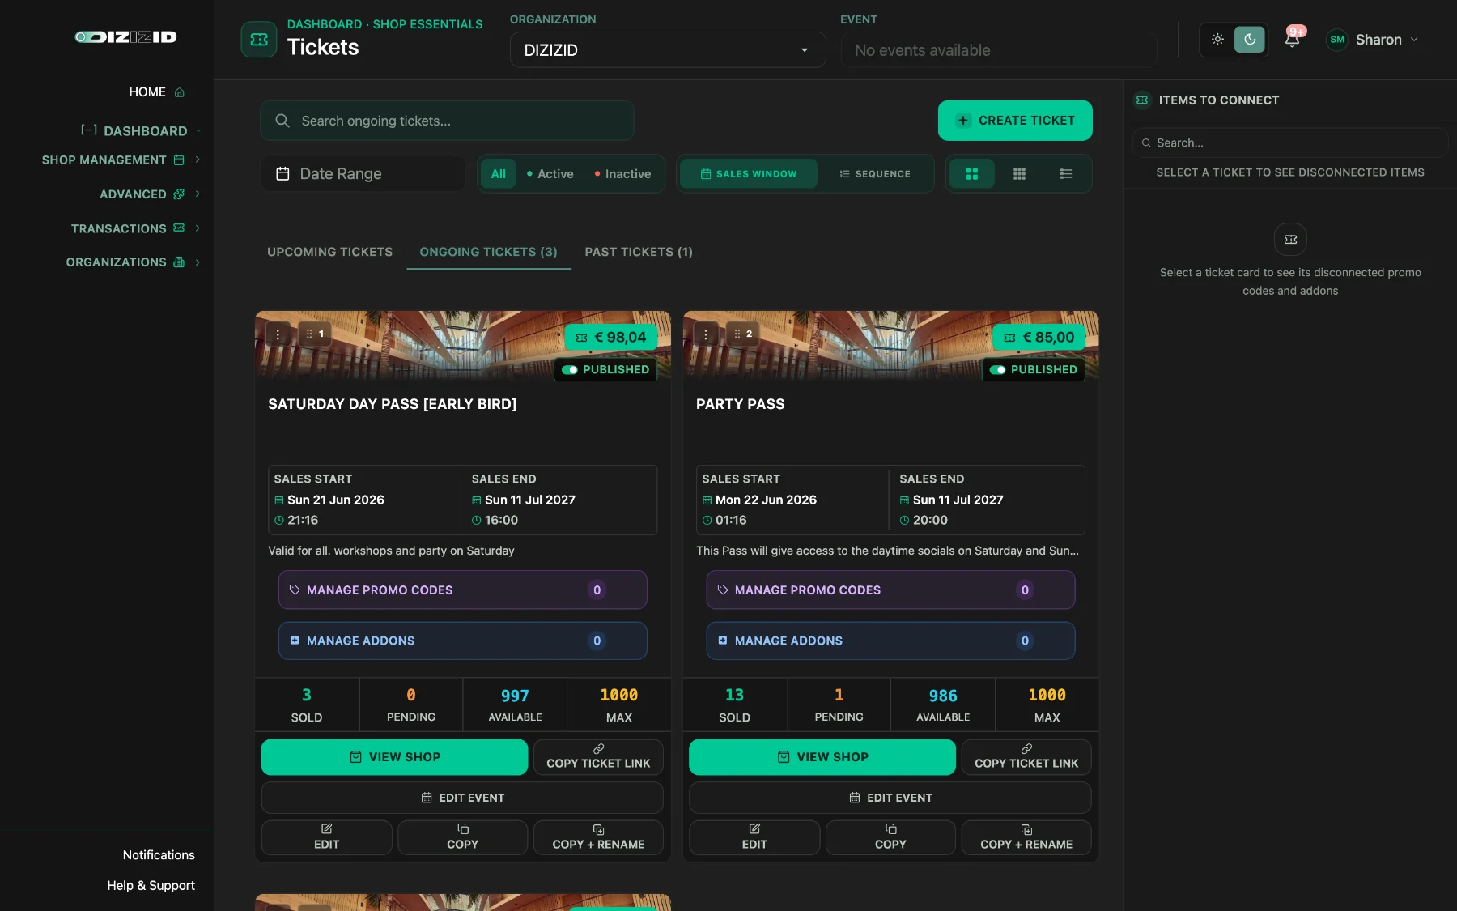Open Manage Addons on Party Pass
Screen dimensions: 1457x911
[890, 641]
